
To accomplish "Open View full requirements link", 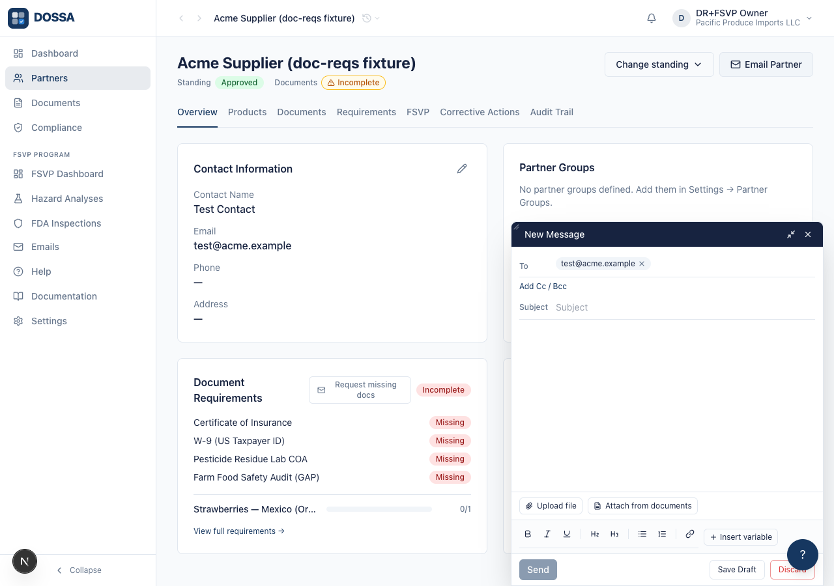I will coord(239,531).
